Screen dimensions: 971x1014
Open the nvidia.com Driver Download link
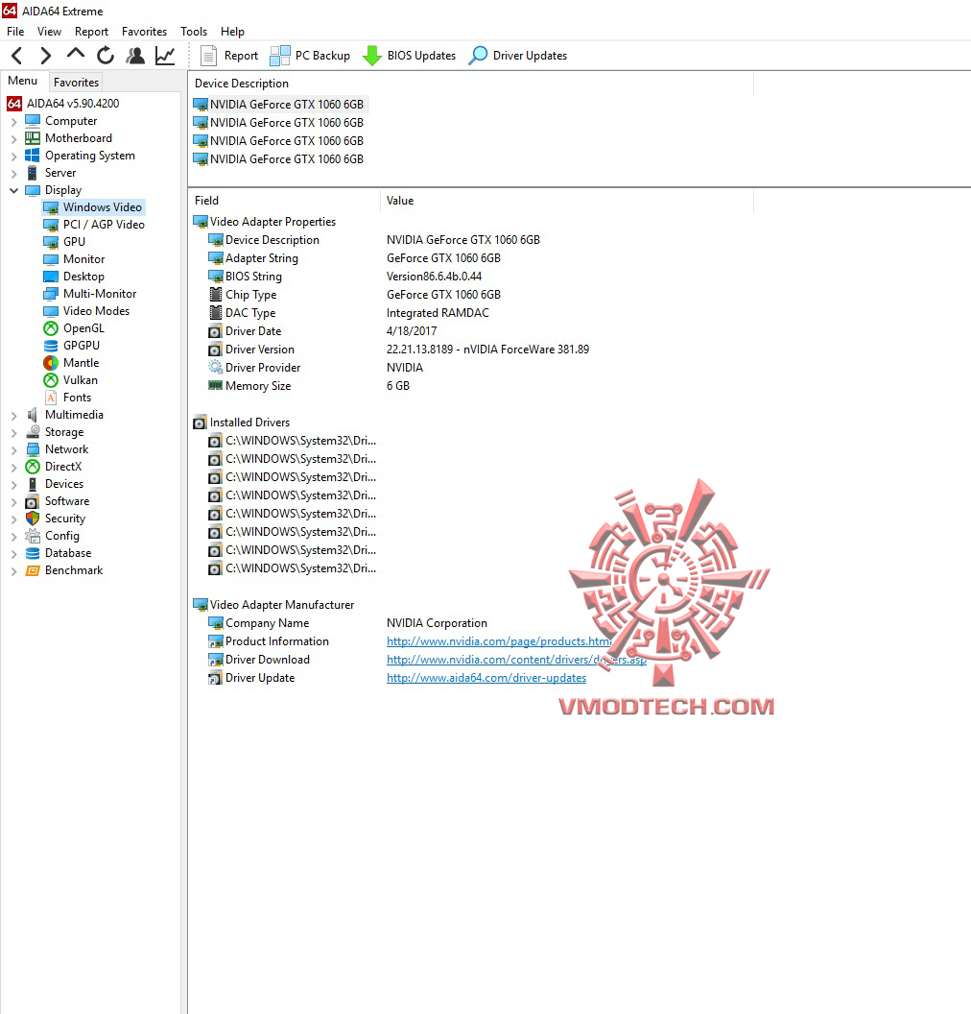516,660
